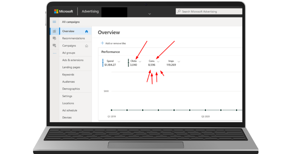Select the Clicks value 3,040
Viewport: 290px width, 154px height.
tap(133, 65)
